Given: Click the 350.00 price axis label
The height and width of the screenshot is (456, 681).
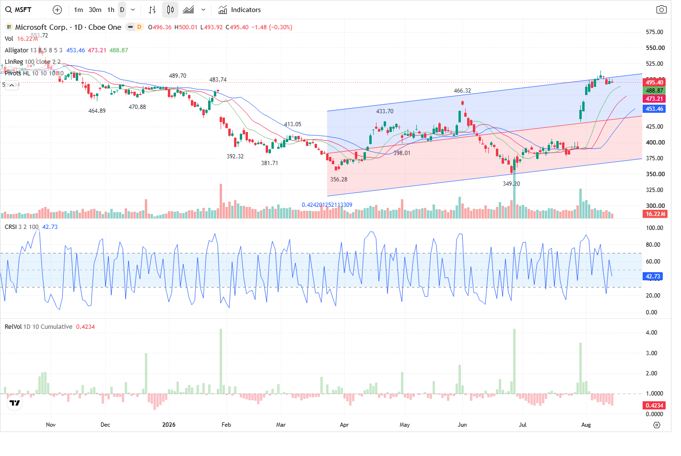Looking at the screenshot, I should 655,174.
